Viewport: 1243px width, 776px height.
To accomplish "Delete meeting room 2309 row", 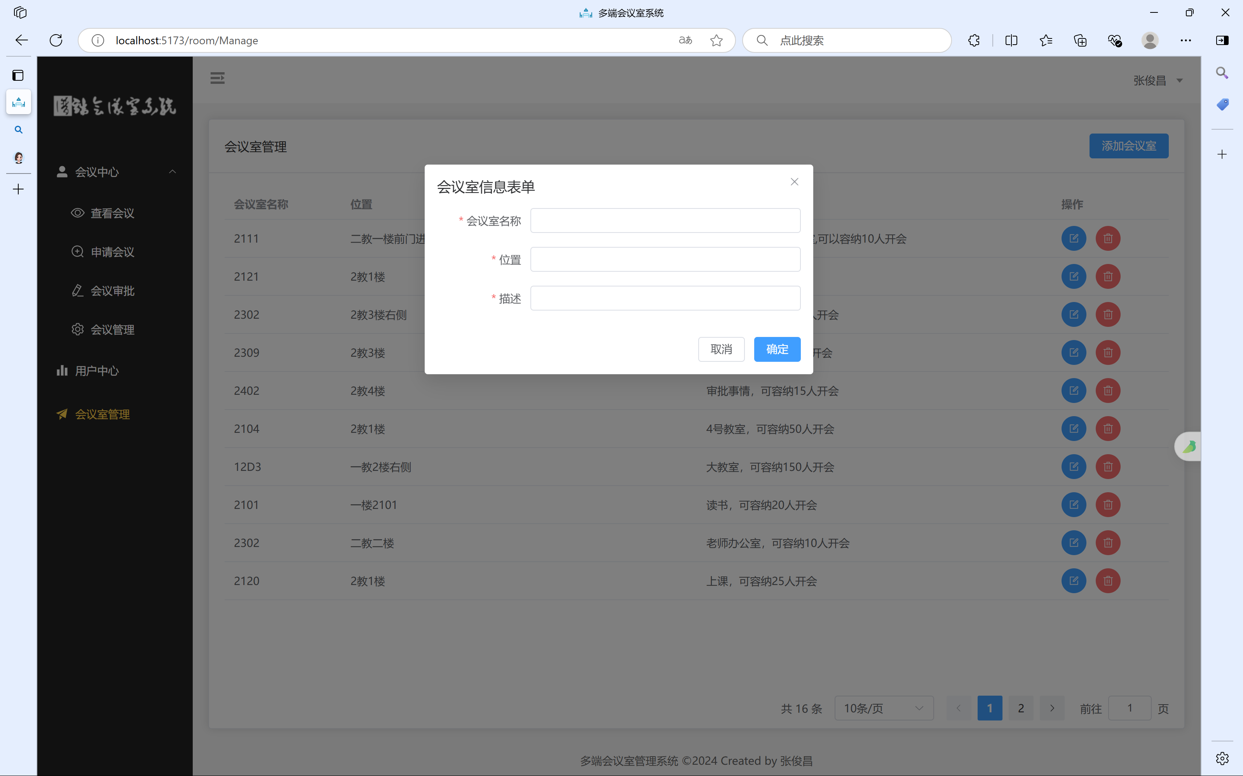I will 1108,352.
